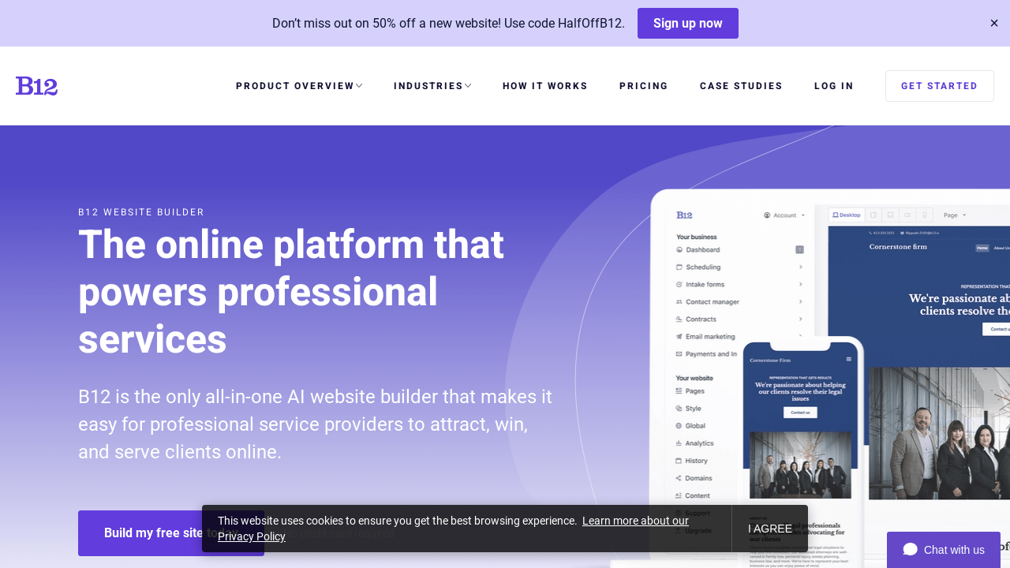Viewport: 1010px width, 568px height.
Task: Accept cookies with the I AGREE button
Action: [x=770, y=529]
